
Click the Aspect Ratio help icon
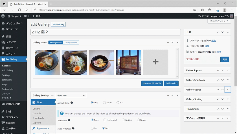pyautogui.click(x=71, y=103)
